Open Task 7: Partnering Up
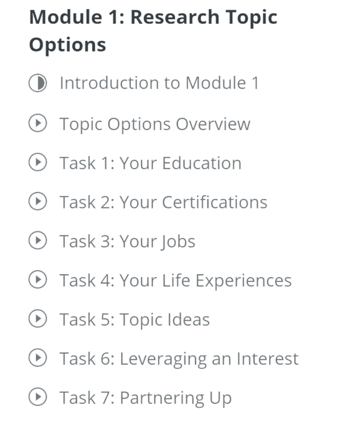Screen dimensions: 363x422 click(x=145, y=398)
